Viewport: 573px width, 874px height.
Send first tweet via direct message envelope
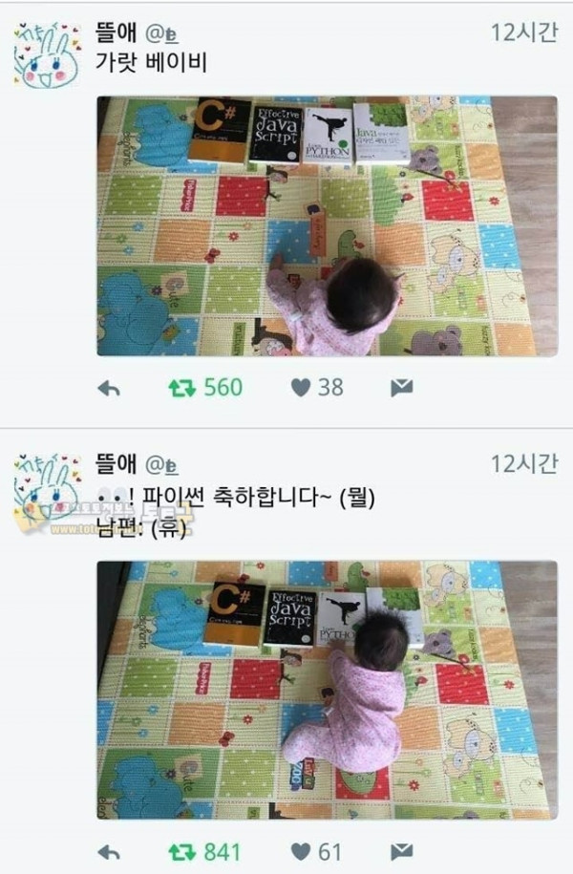[401, 388]
